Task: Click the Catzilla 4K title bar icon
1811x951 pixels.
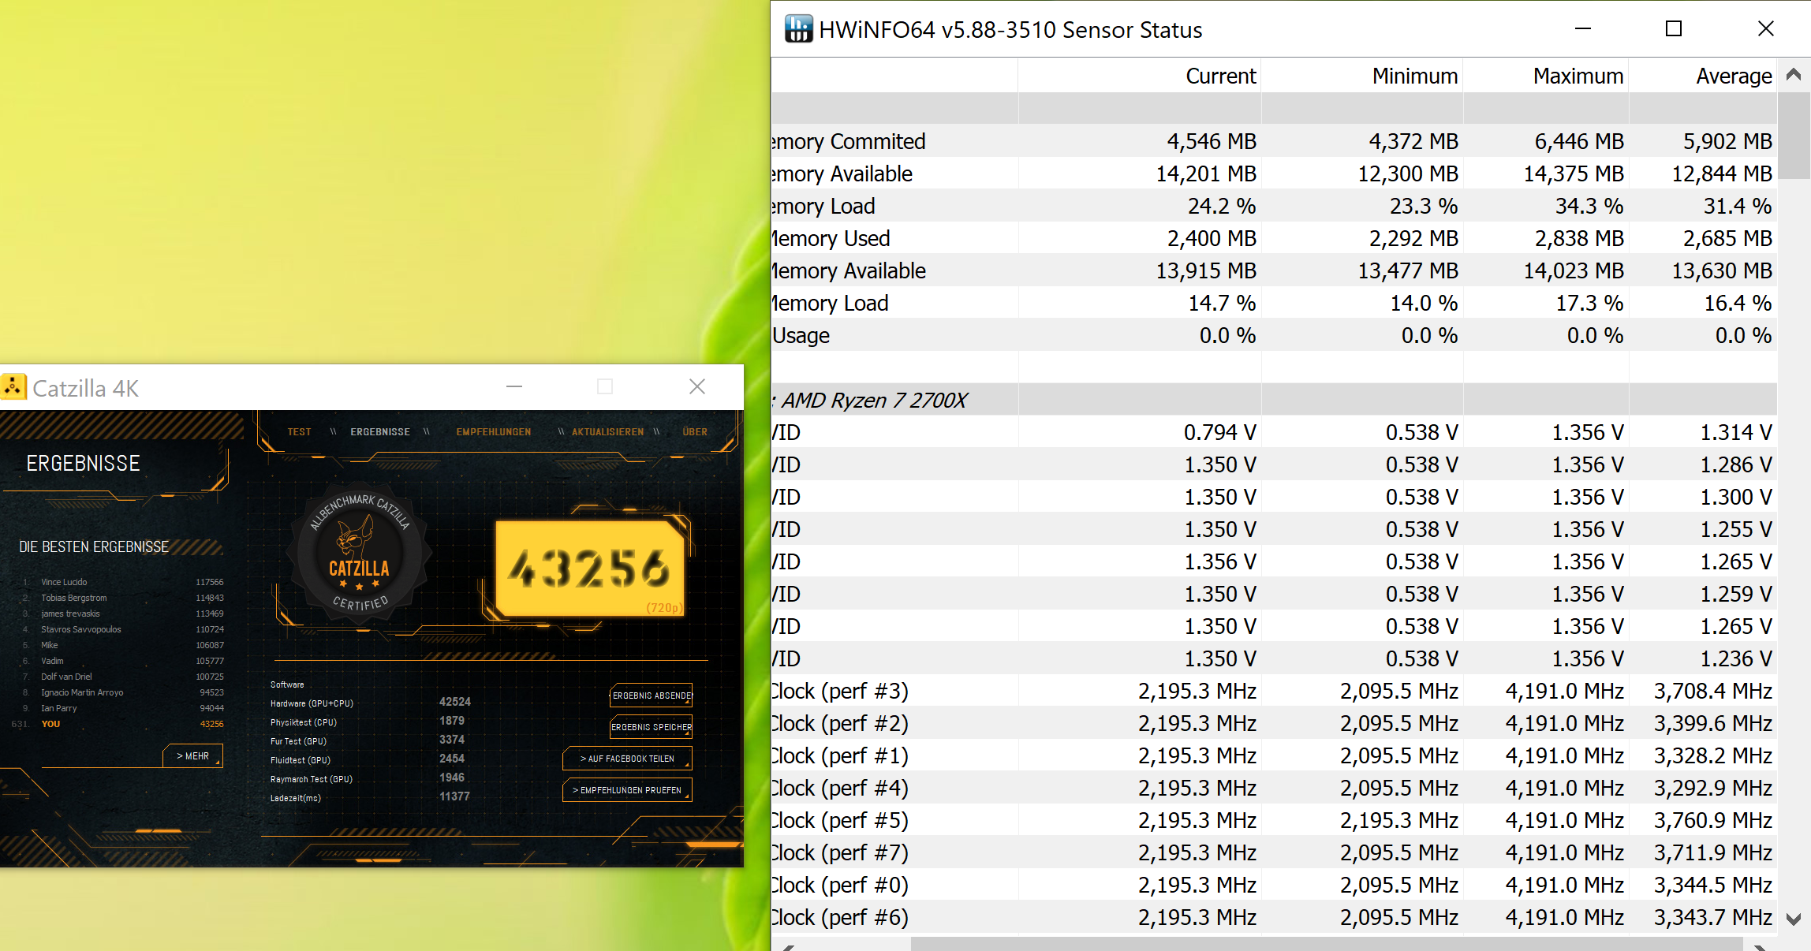Action: pyautogui.click(x=13, y=387)
